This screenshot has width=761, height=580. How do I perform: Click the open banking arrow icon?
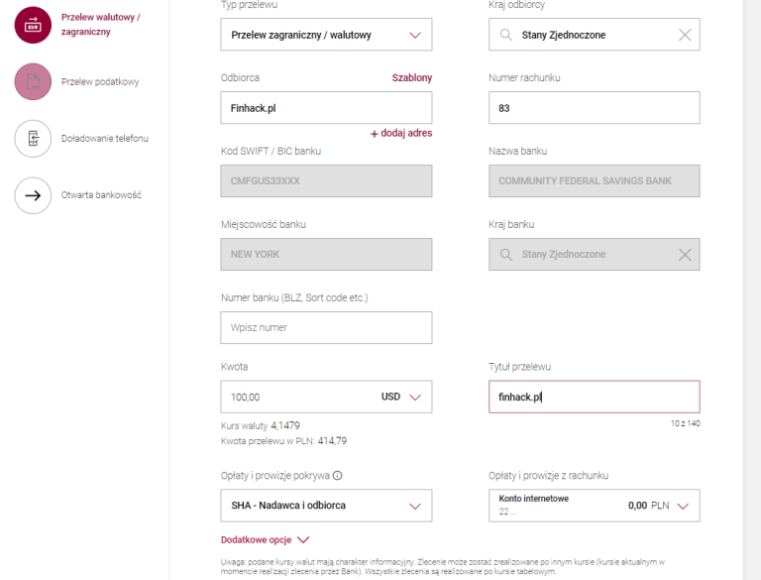point(33,195)
